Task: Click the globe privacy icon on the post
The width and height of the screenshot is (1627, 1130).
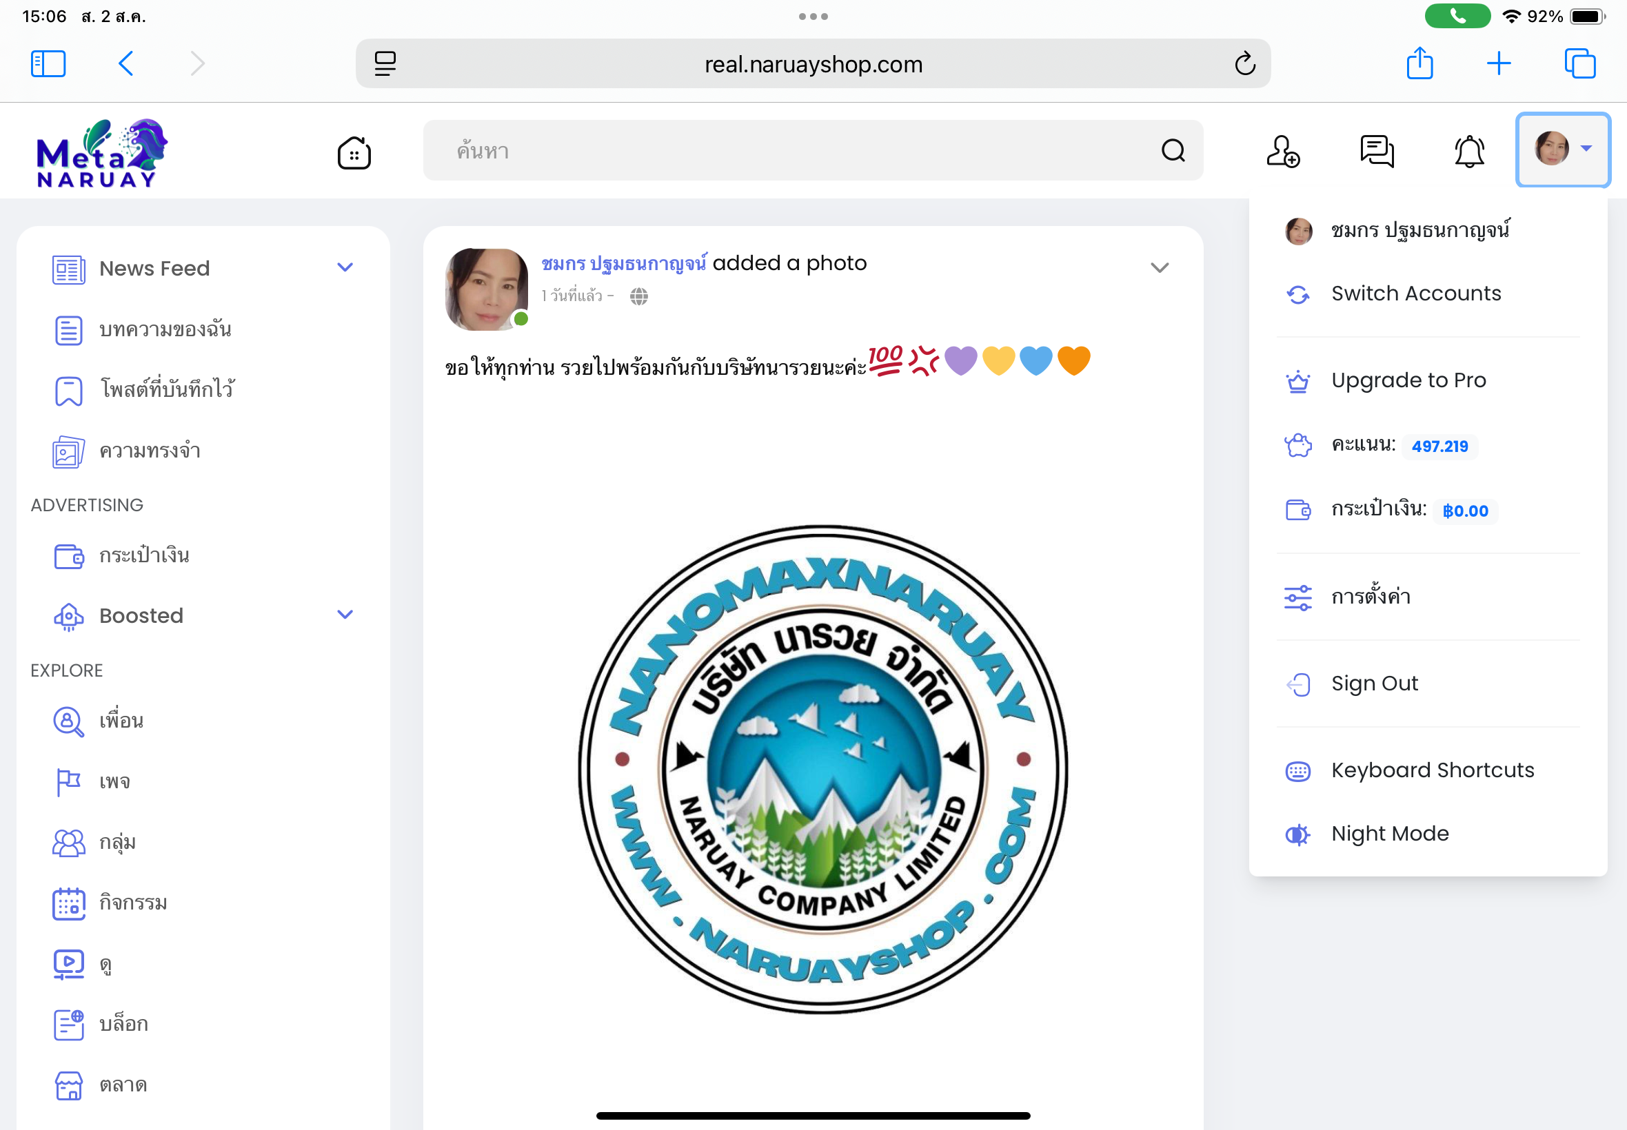Action: pyautogui.click(x=639, y=296)
